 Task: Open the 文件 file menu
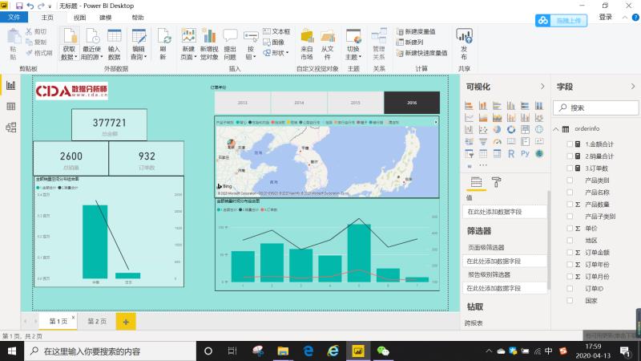tap(14, 17)
